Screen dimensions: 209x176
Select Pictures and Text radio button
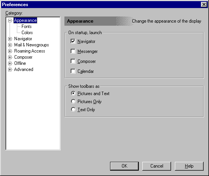[73, 93]
